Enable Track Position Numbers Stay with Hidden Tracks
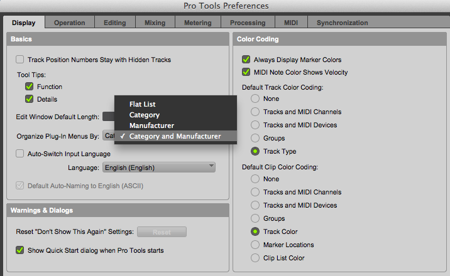450x276 pixels. click(x=20, y=60)
